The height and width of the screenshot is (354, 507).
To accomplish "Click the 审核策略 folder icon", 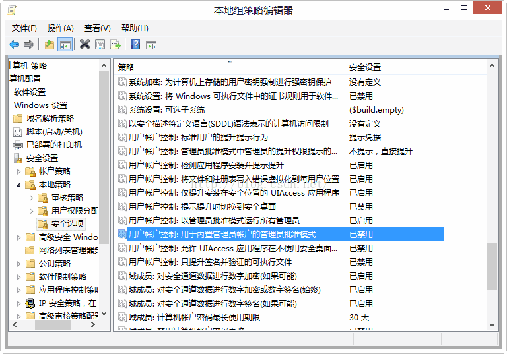I will click(x=43, y=198).
